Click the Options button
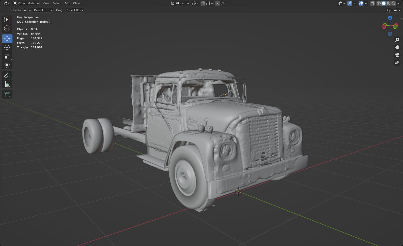This screenshot has height=246, width=403. point(393,10)
